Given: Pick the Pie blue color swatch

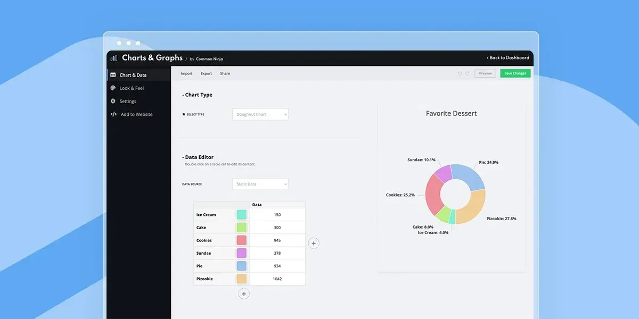Looking at the screenshot, I should click(x=241, y=266).
